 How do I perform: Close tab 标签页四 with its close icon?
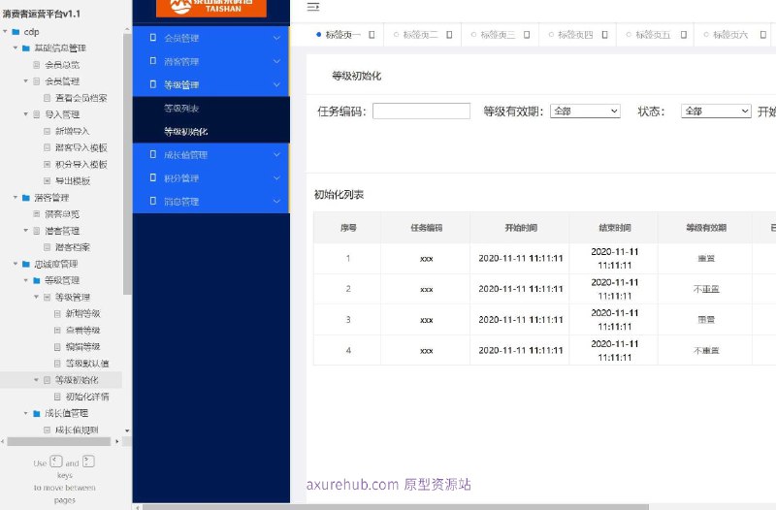click(x=604, y=35)
